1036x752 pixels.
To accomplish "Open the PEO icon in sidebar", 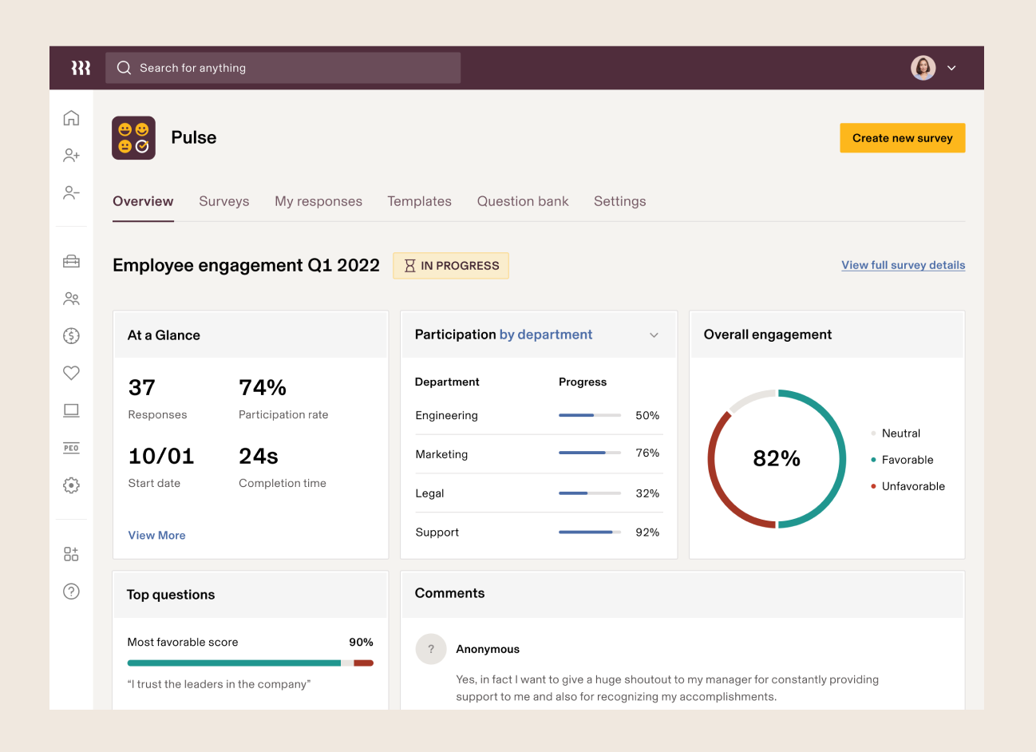I will 71,448.
